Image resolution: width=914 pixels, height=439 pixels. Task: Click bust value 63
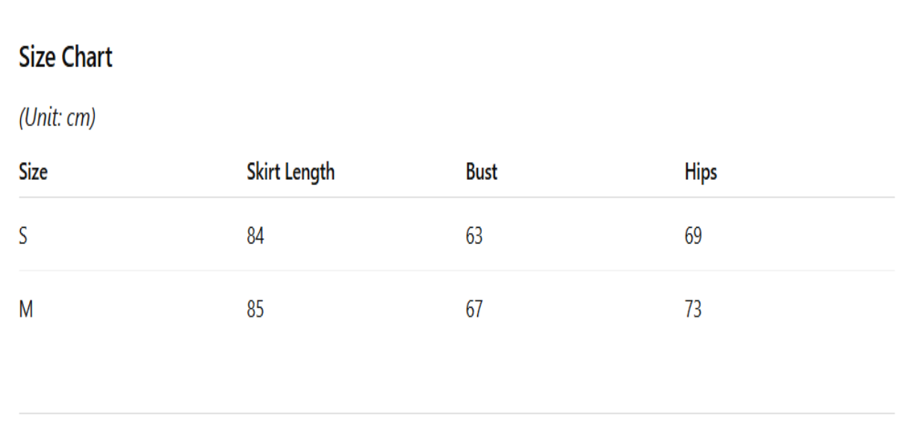pyautogui.click(x=474, y=237)
